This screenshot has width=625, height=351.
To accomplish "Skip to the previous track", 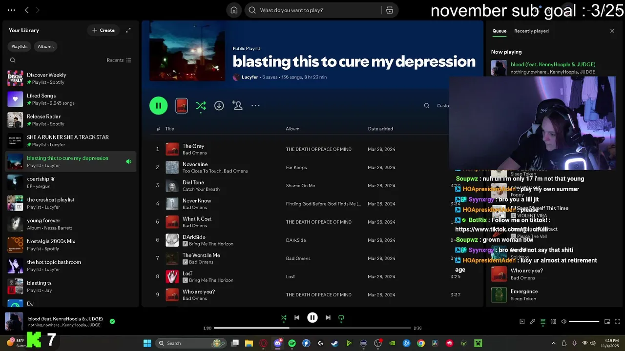I will coord(296,317).
